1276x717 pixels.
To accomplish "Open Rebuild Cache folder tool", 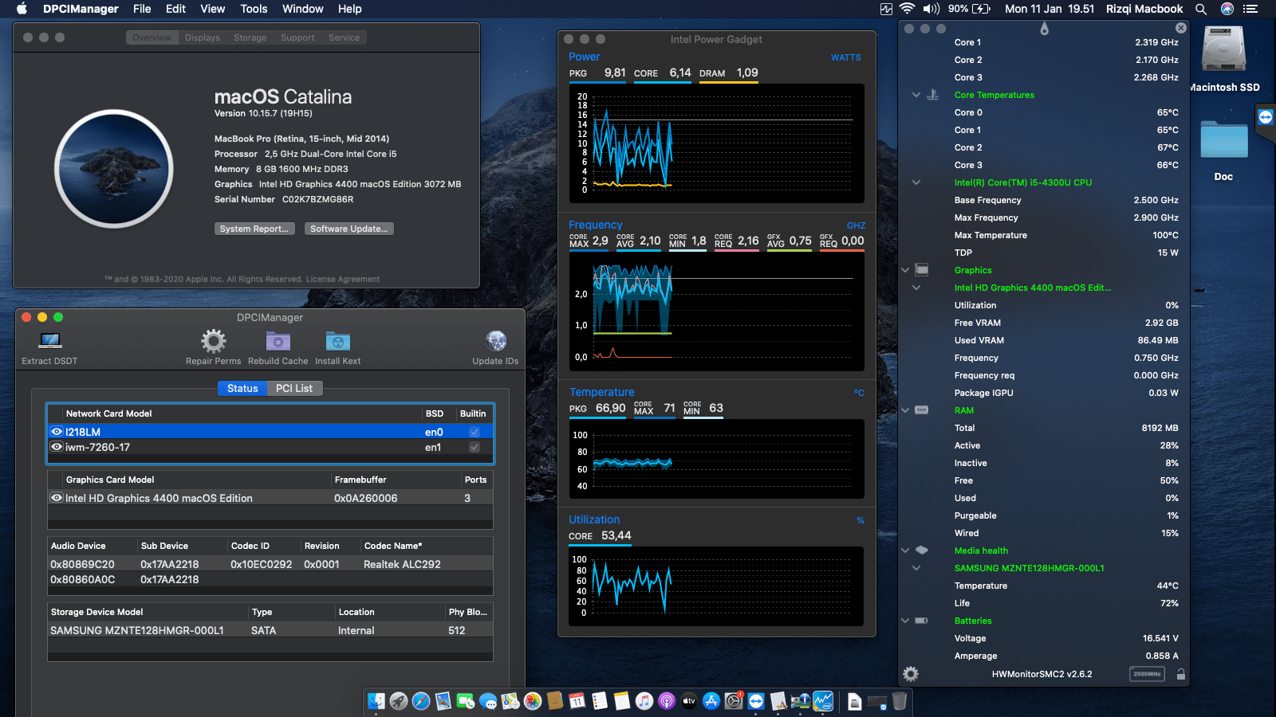I will (x=278, y=343).
